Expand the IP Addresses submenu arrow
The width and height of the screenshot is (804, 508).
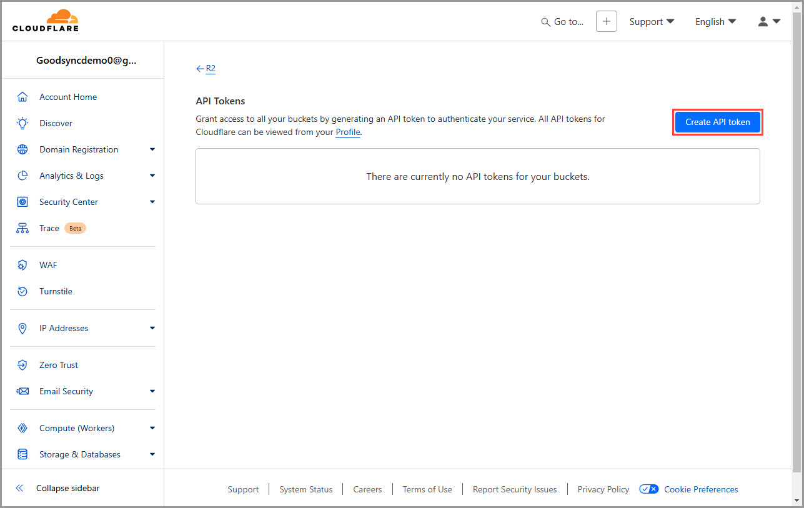click(152, 328)
